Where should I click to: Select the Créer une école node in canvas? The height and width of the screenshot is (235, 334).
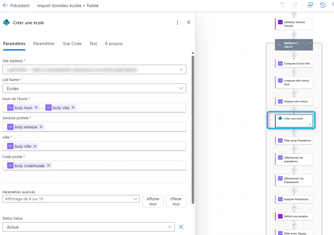pos(294,121)
